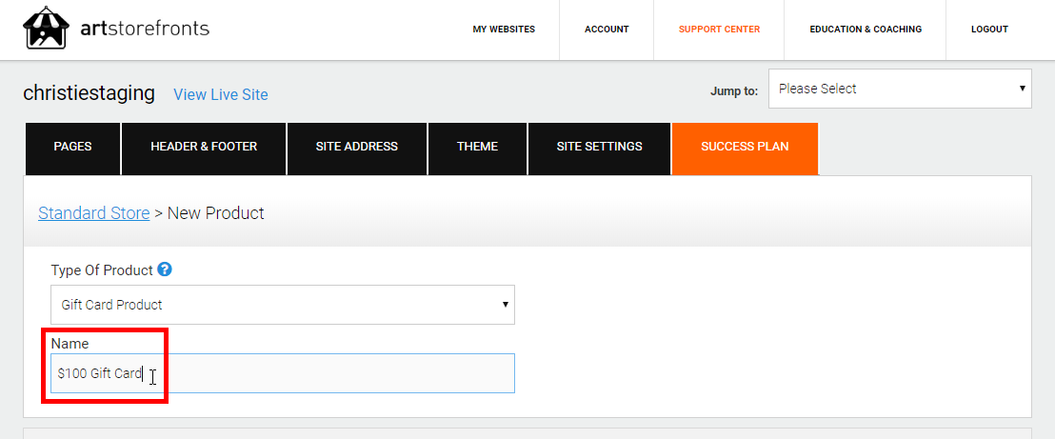Go to the Account menu item

point(607,30)
